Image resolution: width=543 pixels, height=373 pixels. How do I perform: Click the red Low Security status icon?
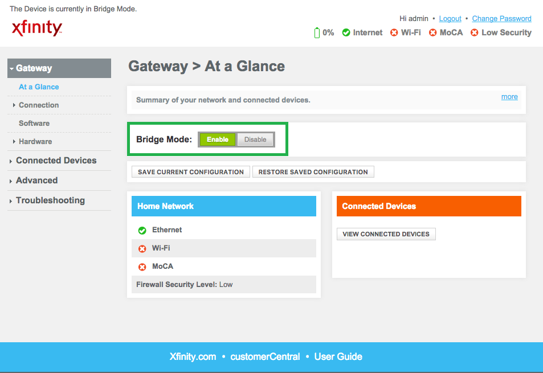point(474,32)
